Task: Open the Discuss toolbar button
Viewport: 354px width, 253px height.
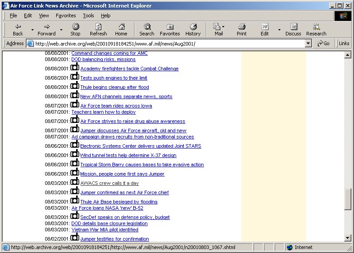Action: tap(293, 30)
